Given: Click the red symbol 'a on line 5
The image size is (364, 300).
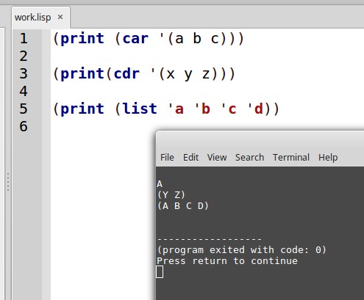Looking at the screenshot, I should [176, 109].
